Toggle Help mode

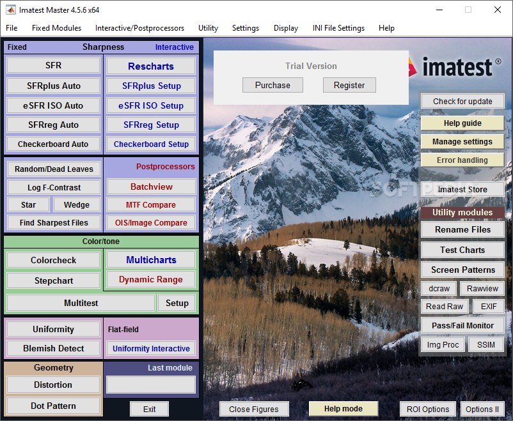(343, 409)
